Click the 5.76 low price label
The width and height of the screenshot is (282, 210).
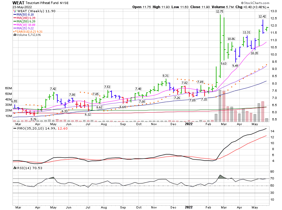[34, 119]
